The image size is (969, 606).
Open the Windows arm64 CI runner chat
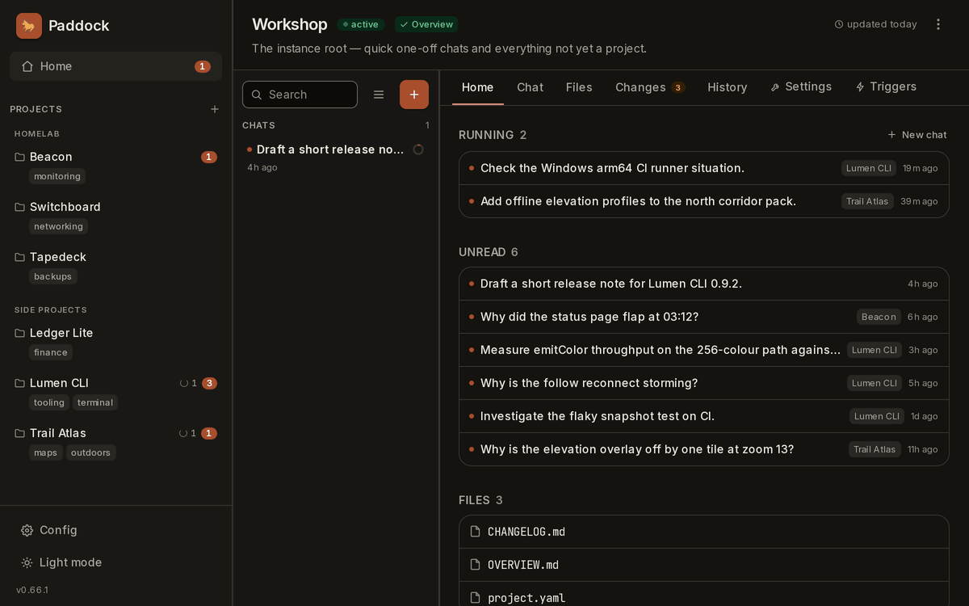click(703, 168)
